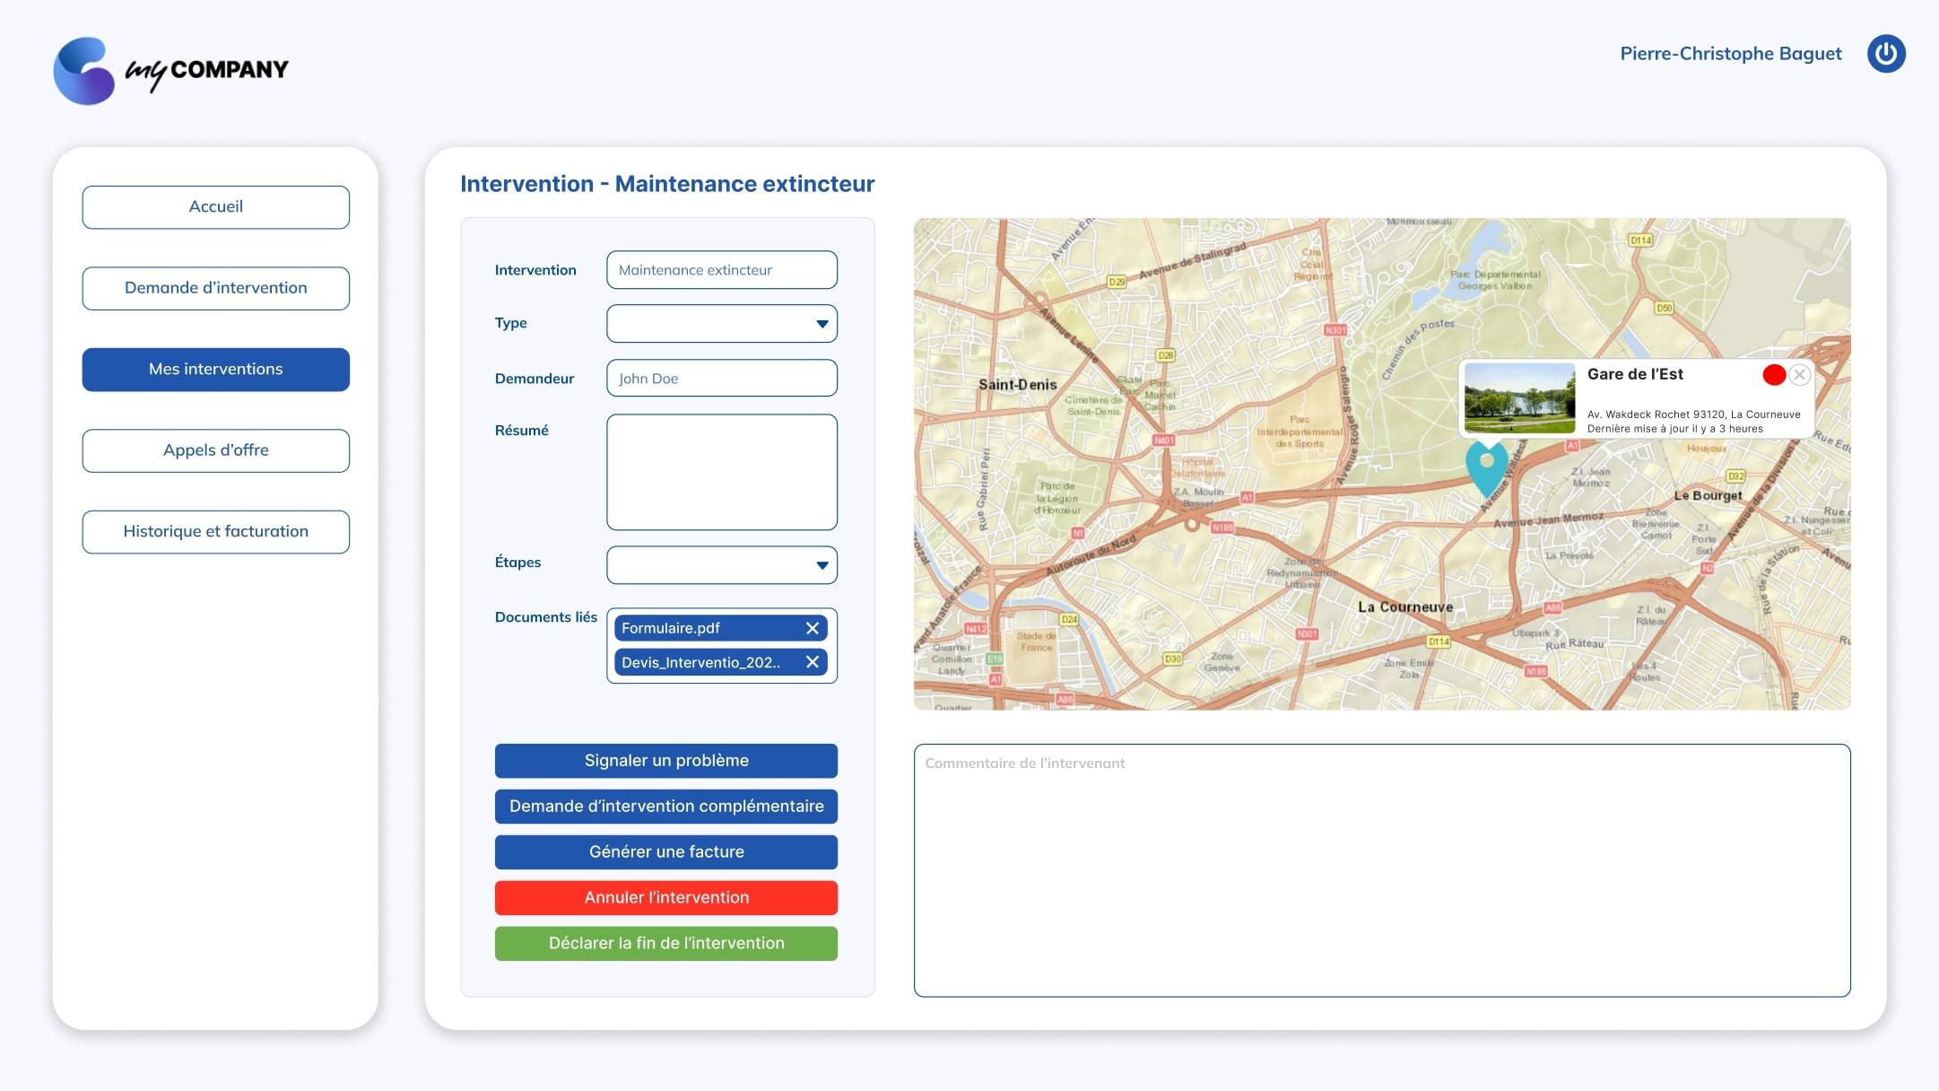This screenshot has height=1091, width=1939.
Task: Click remove icon on Devis_Interventio_202...
Action: tap(813, 662)
